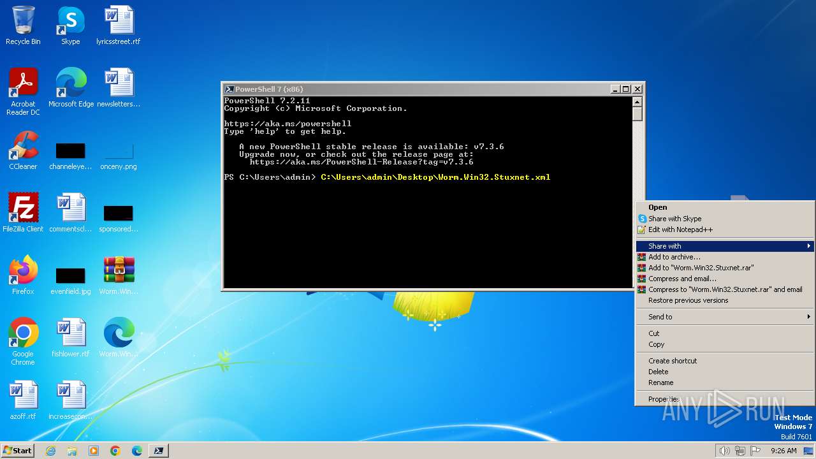Choose Edit with Notepad++
Viewport: 816px width, 459px height.
[x=725, y=229]
